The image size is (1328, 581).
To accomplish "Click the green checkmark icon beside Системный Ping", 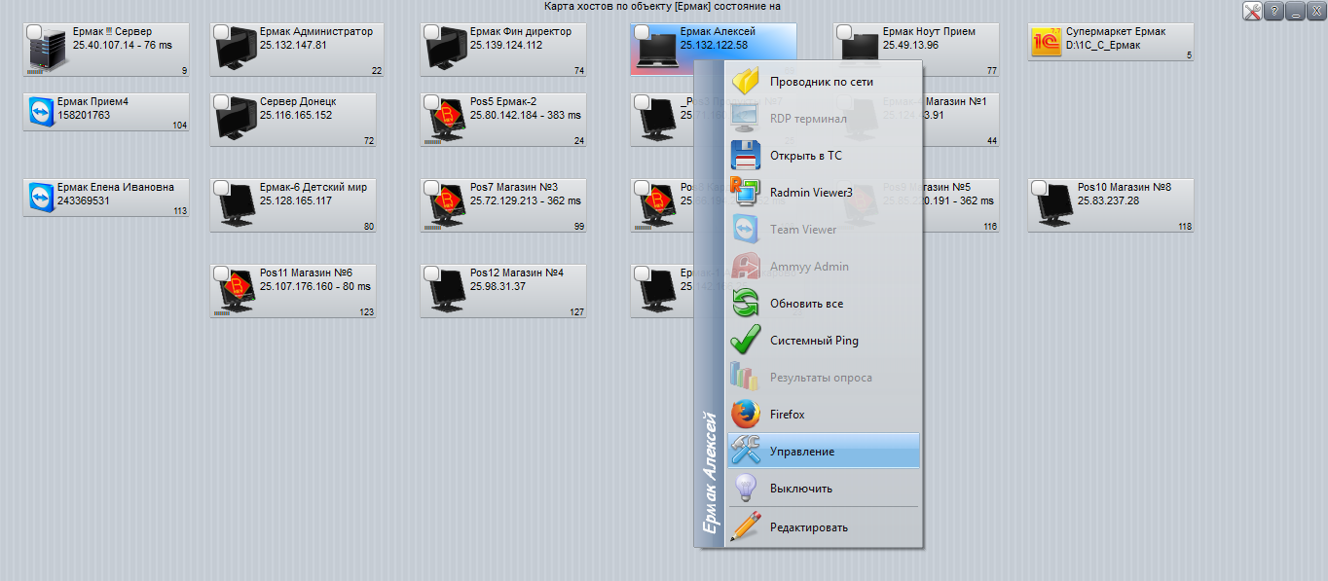I will [743, 340].
